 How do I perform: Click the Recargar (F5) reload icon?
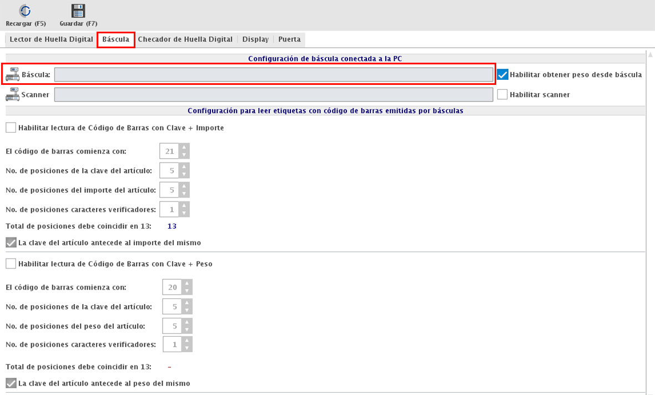point(25,11)
